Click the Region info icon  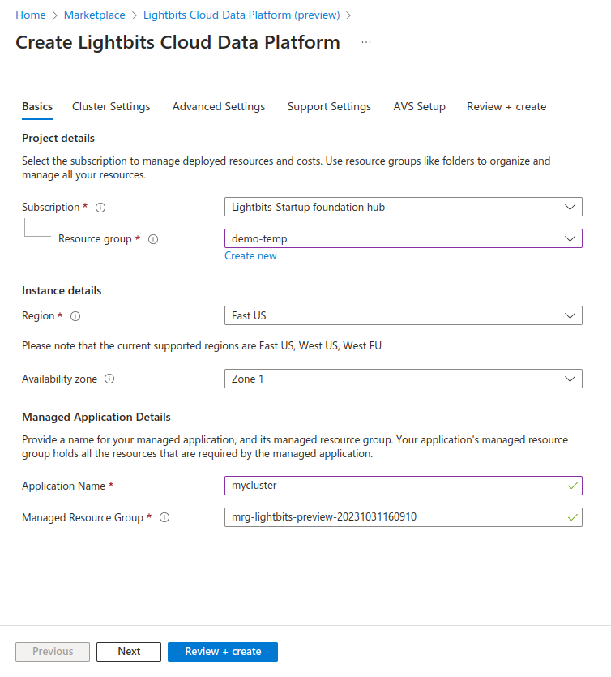coord(75,316)
